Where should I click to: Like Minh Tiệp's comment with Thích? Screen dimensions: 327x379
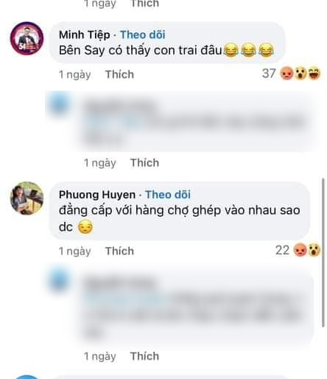[119, 74]
